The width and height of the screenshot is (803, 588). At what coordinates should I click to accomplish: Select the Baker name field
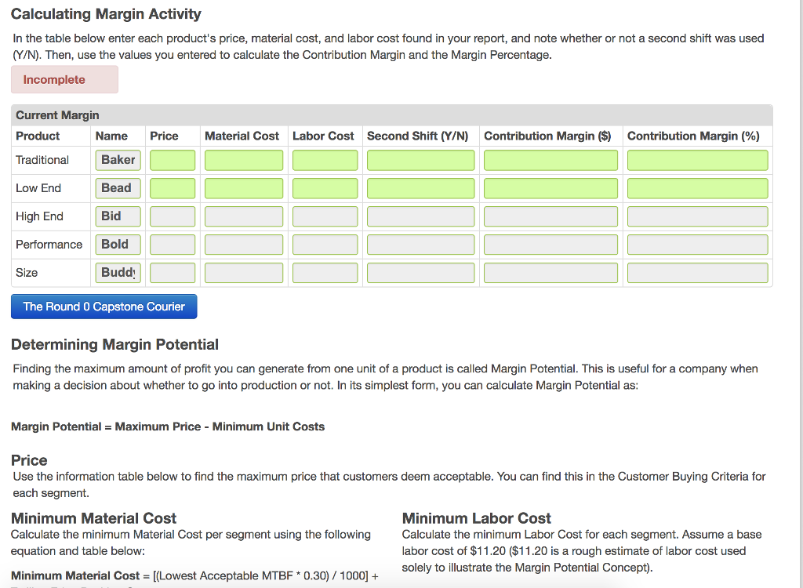(x=118, y=159)
